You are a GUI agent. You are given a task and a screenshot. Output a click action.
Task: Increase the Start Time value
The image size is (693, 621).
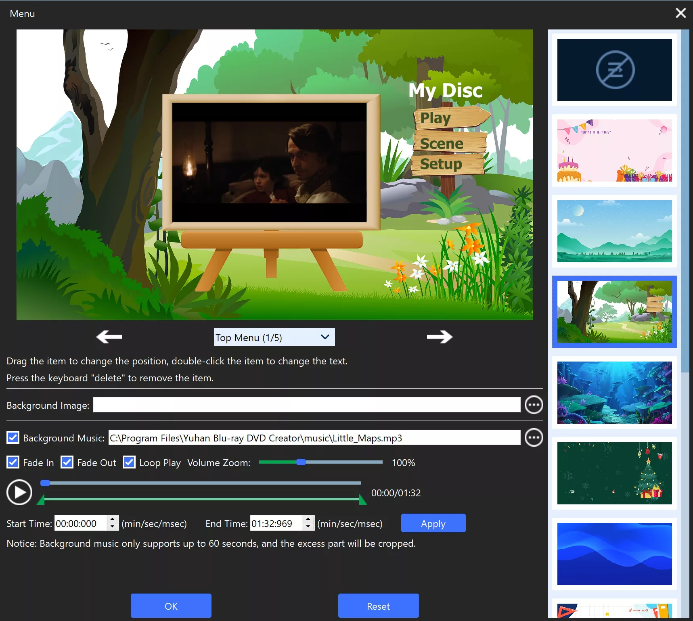point(113,519)
